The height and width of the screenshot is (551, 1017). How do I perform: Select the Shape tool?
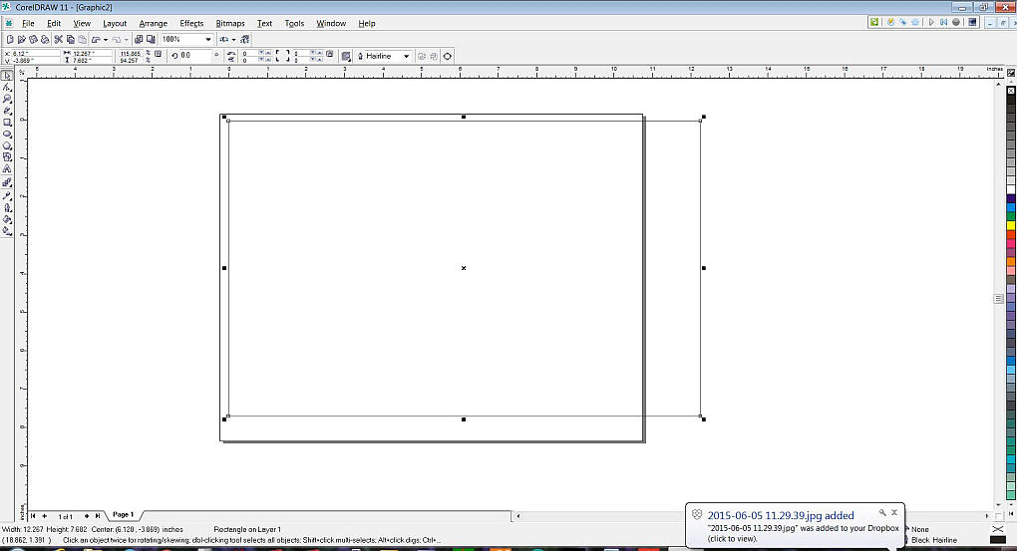click(x=7, y=88)
